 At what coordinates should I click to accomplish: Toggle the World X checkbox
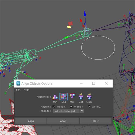[x=54, y=106]
